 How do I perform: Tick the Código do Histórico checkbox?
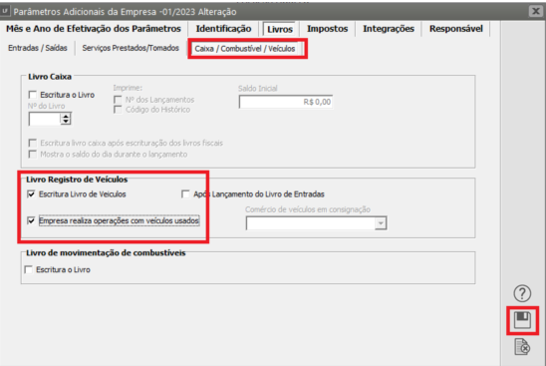tap(118, 110)
